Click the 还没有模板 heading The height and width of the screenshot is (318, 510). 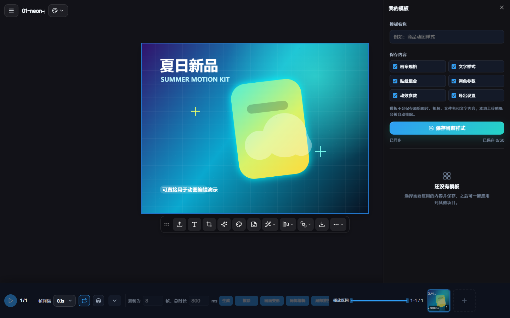click(x=447, y=187)
